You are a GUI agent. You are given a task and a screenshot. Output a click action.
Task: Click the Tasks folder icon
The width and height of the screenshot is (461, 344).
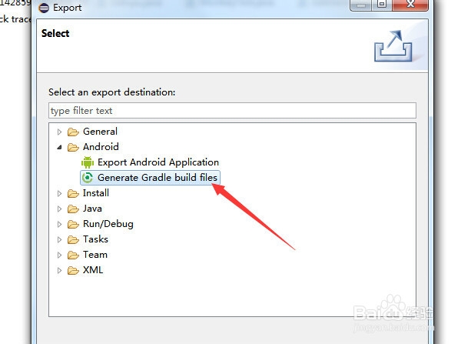pyautogui.click(x=73, y=239)
